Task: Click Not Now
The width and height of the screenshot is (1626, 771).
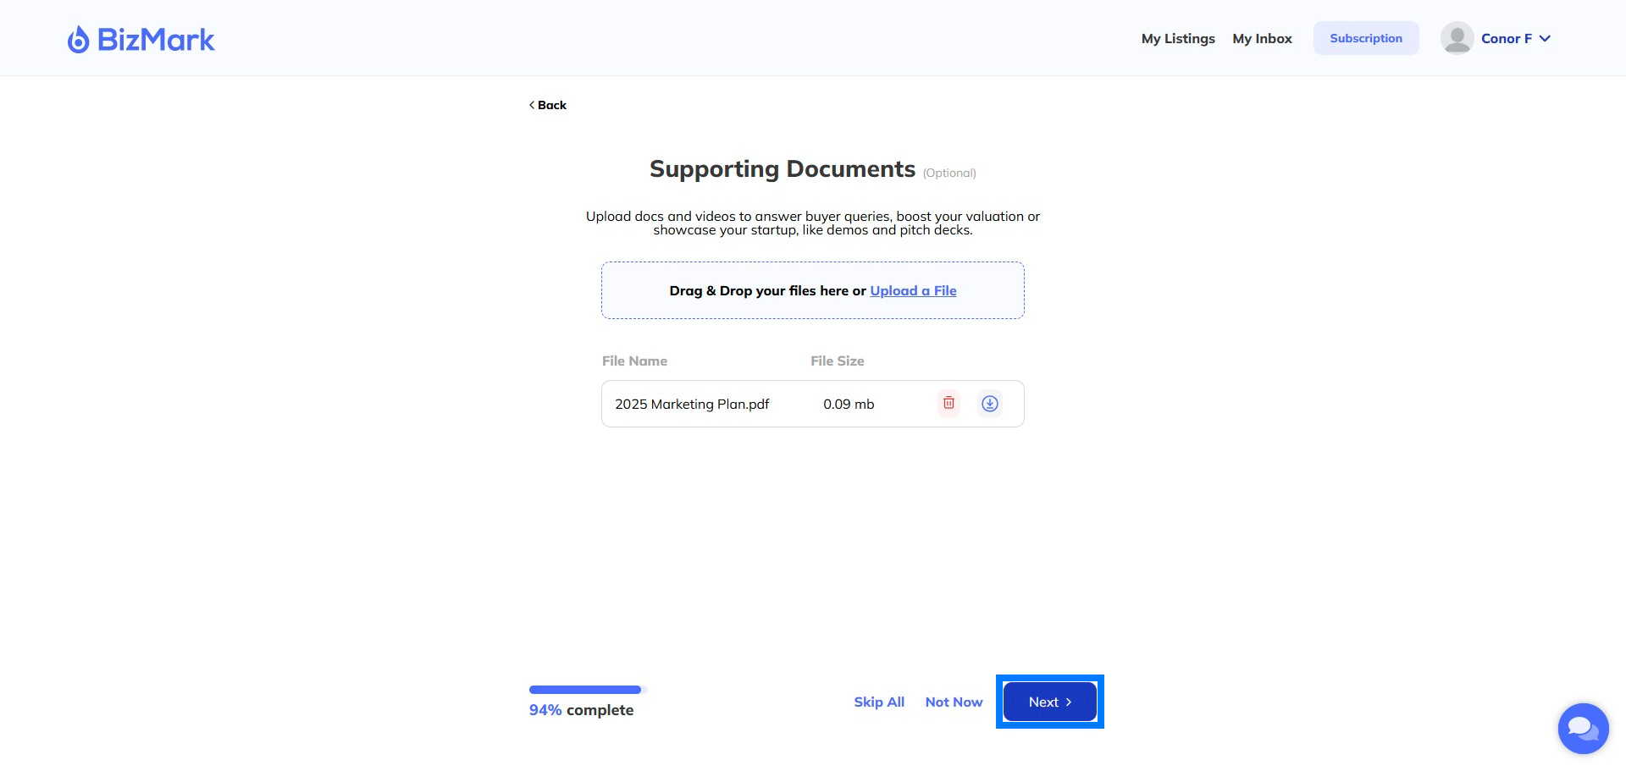Action: (x=954, y=702)
